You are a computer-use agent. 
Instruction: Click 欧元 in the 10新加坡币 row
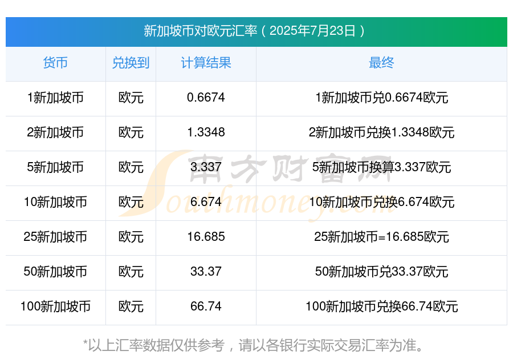[131, 202]
